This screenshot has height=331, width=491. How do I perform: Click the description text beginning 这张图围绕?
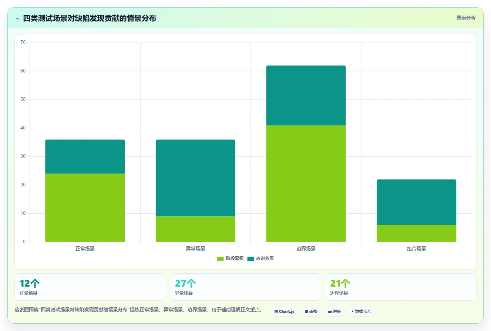point(138,310)
